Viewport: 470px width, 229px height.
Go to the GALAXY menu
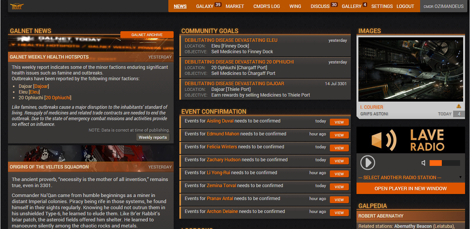click(x=205, y=6)
